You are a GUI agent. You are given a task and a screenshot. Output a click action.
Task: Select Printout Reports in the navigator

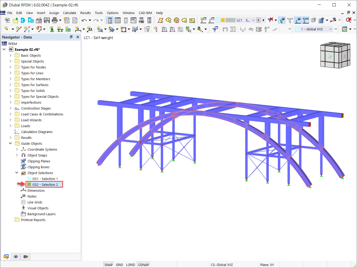(x=33, y=220)
